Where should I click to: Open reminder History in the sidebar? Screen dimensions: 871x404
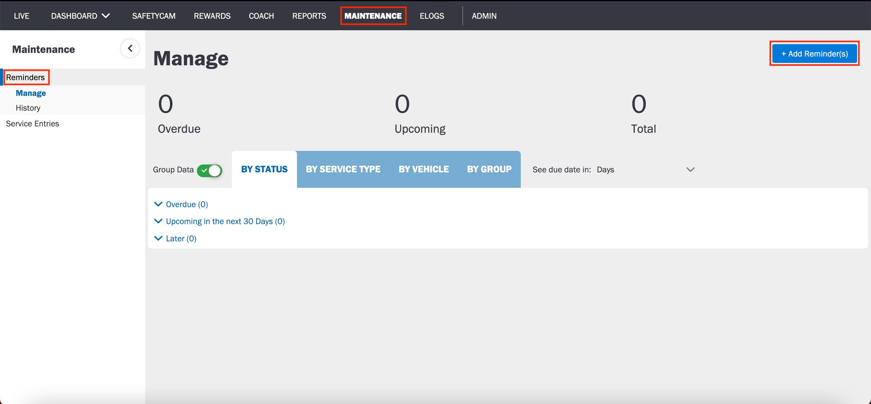click(28, 108)
